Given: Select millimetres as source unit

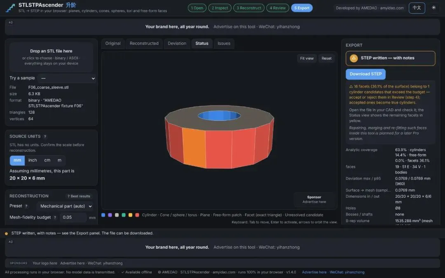Looking at the screenshot, I should point(17,160).
